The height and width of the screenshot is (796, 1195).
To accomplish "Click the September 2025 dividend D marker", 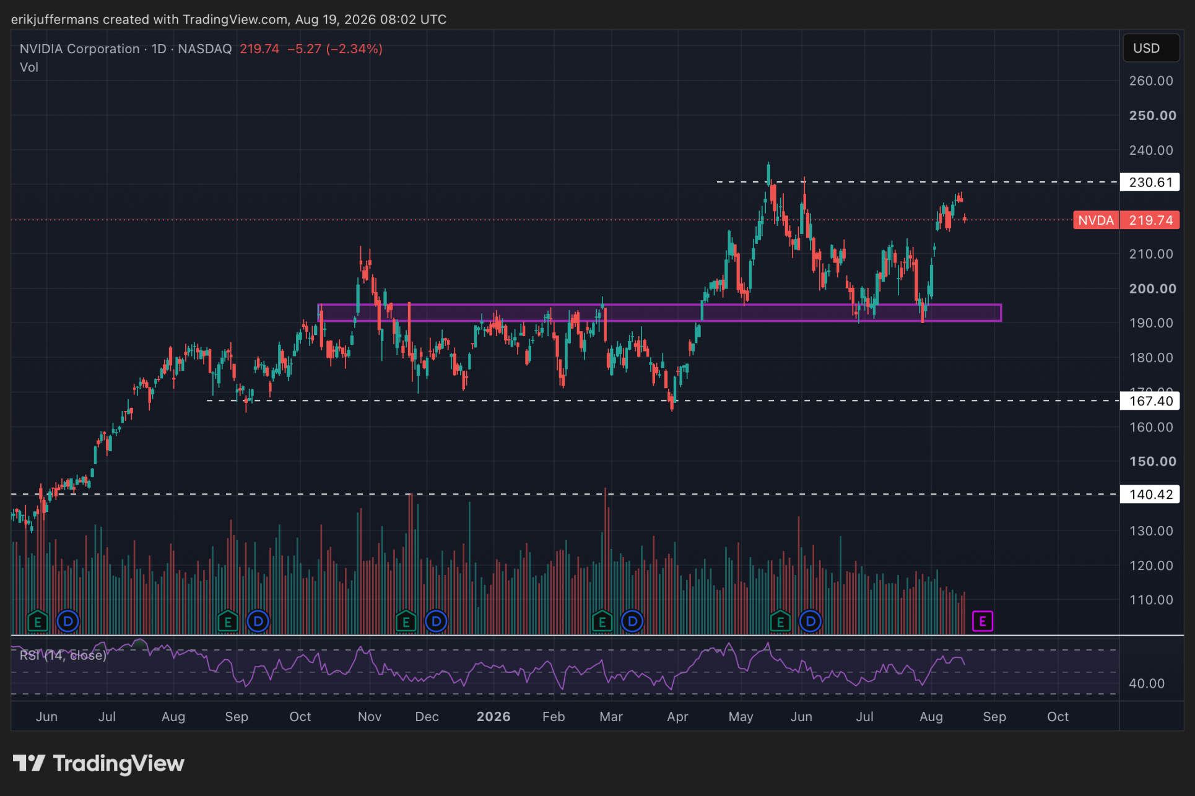I will pyautogui.click(x=258, y=621).
